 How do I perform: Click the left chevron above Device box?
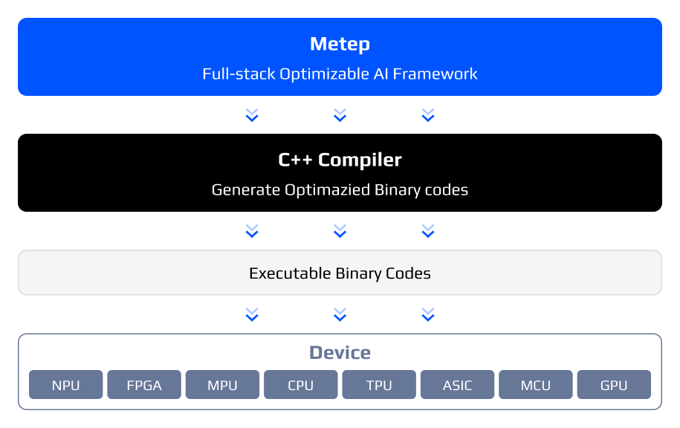[x=252, y=315]
